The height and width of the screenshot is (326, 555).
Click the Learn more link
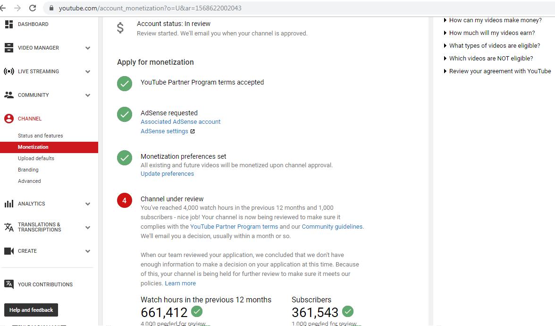pos(180,283)
